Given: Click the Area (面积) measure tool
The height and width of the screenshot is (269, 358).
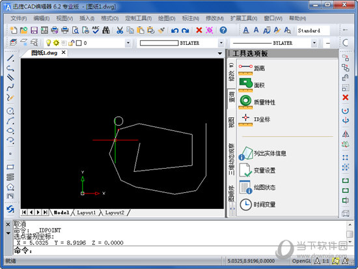Looking at the screenshot, I should pyautogui.click(x=251, y=85).
